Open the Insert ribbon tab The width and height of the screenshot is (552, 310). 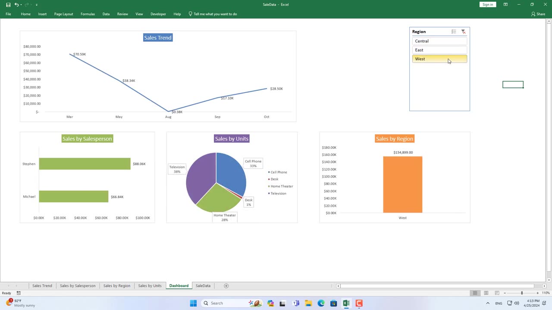[42, 14]
